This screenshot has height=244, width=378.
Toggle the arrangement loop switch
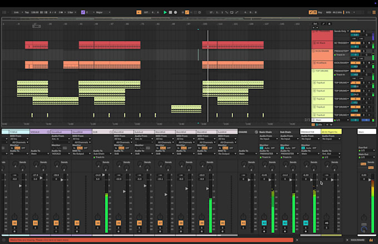coord(232,12)
